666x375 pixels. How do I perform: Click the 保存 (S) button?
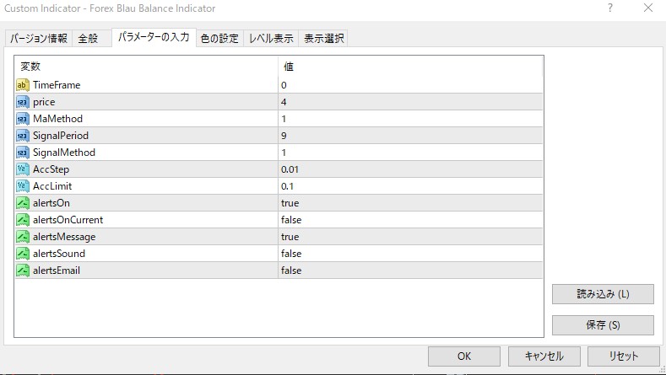point(603,325)
